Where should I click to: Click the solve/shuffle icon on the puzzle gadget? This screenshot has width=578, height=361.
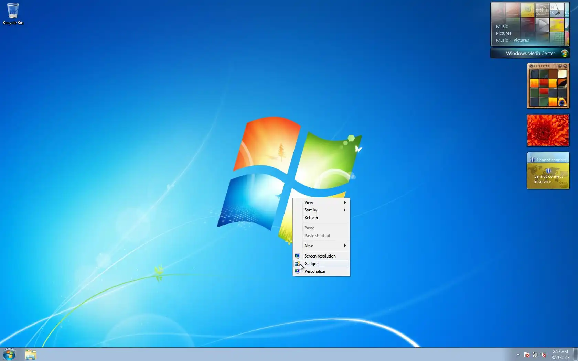pyautogui.click(x=565, y=66)
